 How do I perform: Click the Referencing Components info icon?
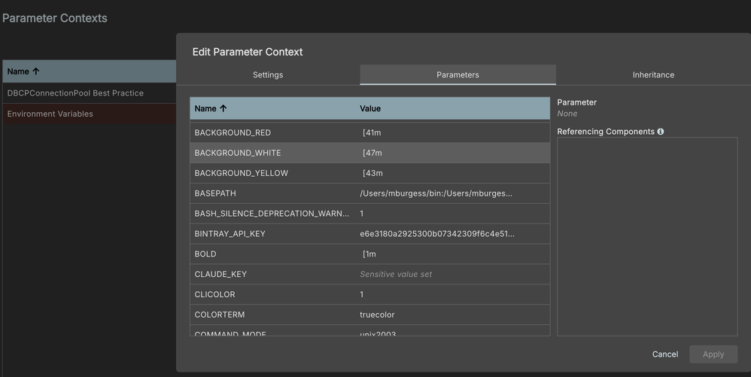[661, 132]
